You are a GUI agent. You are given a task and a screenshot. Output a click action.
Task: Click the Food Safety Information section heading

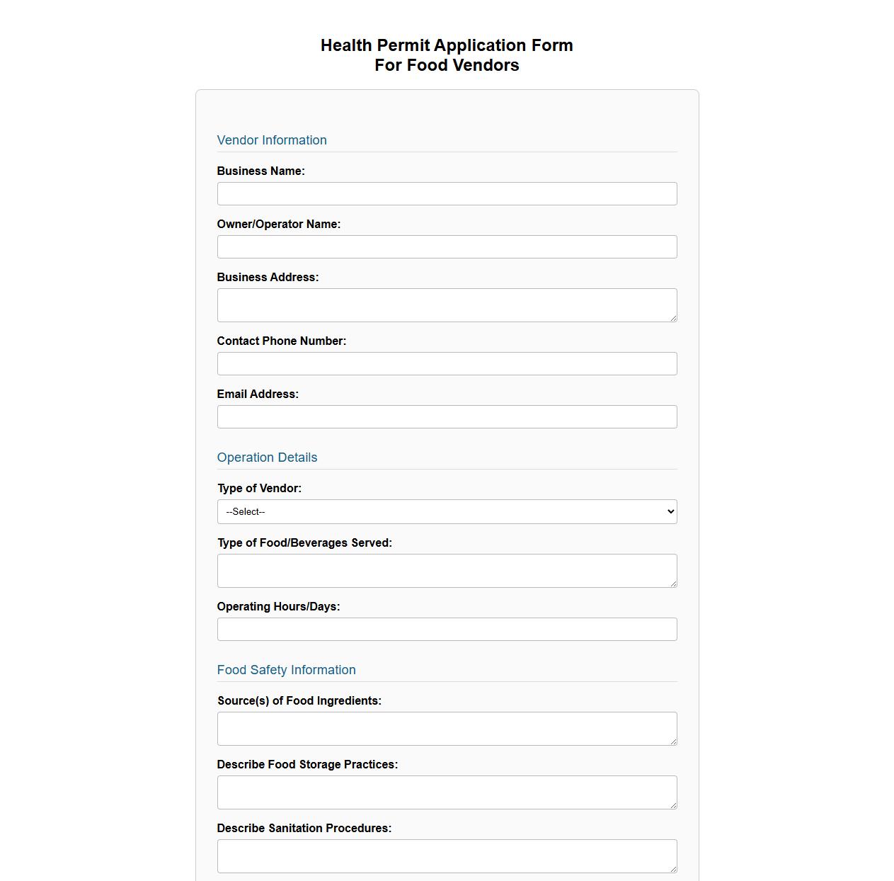coord(286,670)
